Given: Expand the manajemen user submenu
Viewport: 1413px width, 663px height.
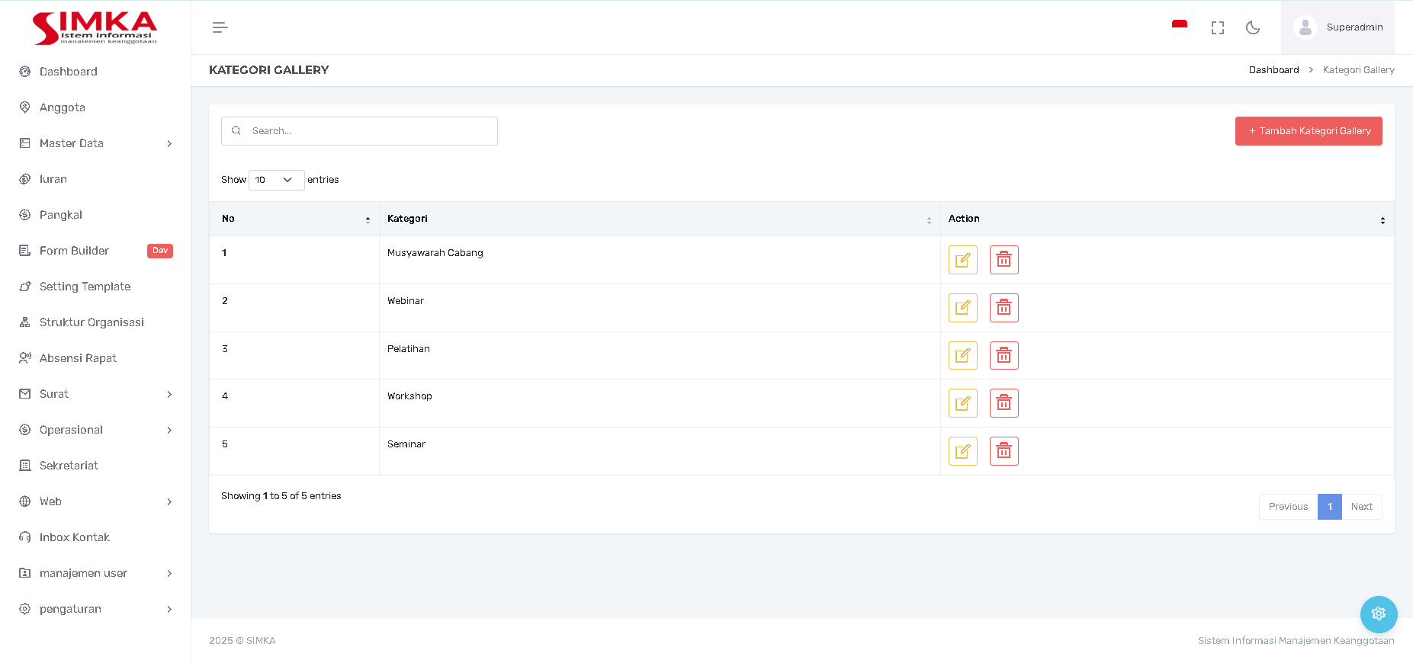Looking at the screenshot, I should pos(95,573).
